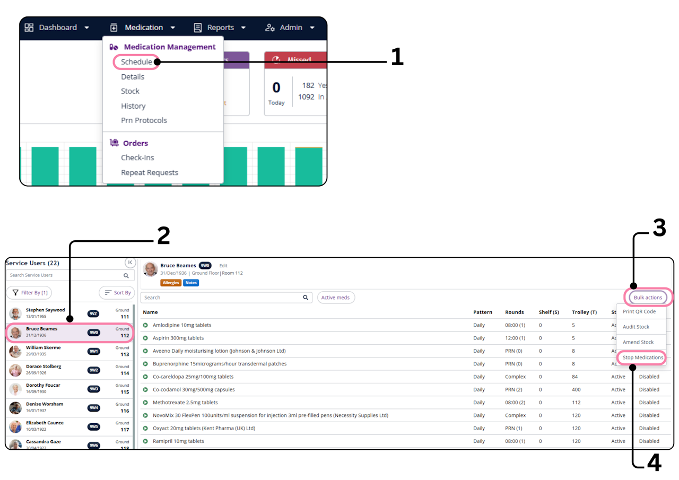The height and width of the screenshot is (480, 679).
Task: Expand Amlodipine 10mg tablets row arrow
Action: click(145, 325)
